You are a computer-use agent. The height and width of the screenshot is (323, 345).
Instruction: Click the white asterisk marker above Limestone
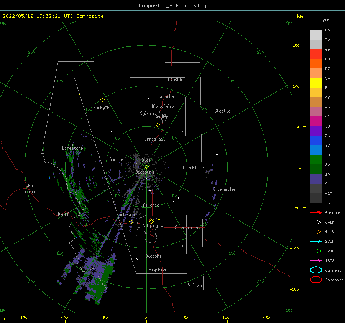pyautogui.click(x=72, y=145)
